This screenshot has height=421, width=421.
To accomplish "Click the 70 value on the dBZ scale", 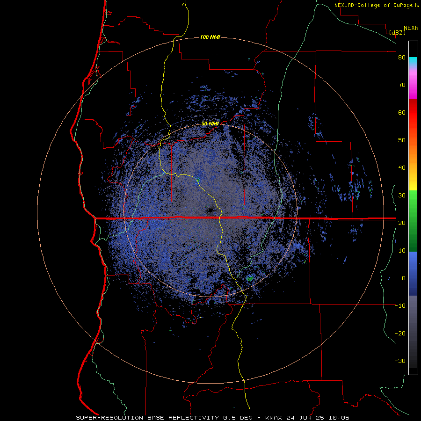I will click(x=402, y=85).
